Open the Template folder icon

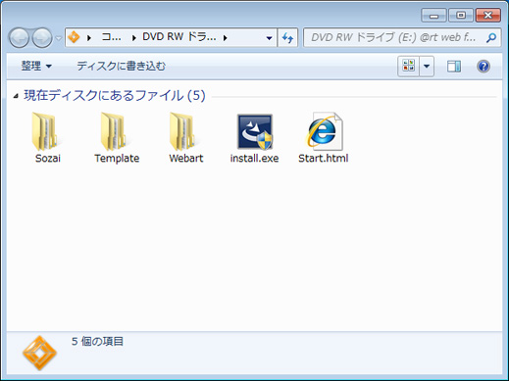[x=115, y=131]
